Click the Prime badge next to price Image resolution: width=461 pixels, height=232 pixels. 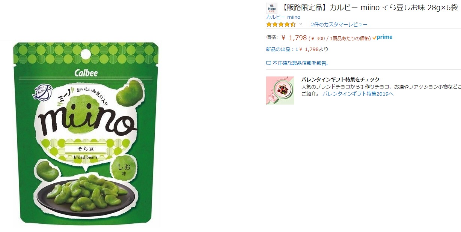tap(382, 37)
